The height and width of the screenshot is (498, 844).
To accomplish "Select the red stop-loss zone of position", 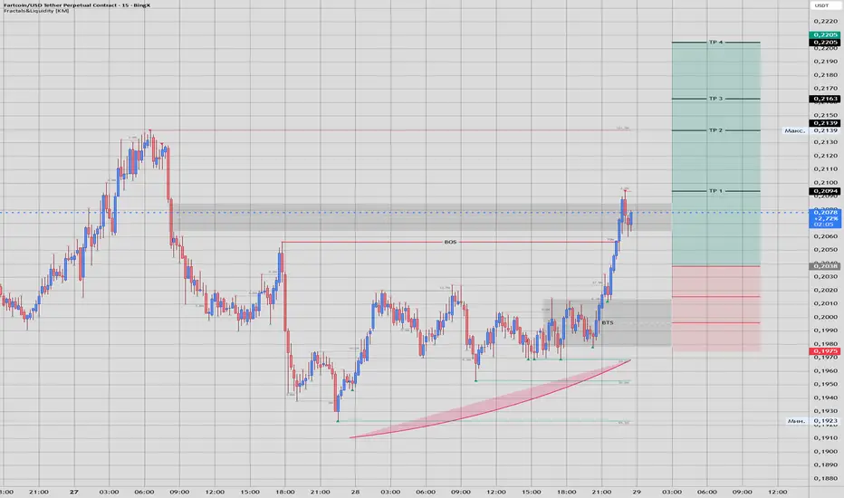I will click(716, 309).
